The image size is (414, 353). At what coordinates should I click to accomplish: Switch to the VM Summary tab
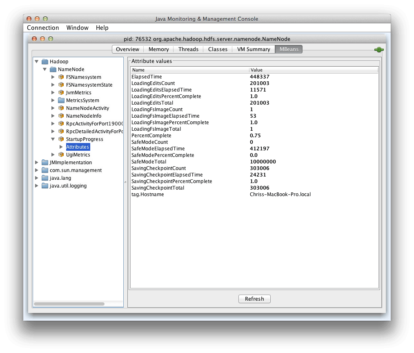pyautogui.click(x=254, y=49)
